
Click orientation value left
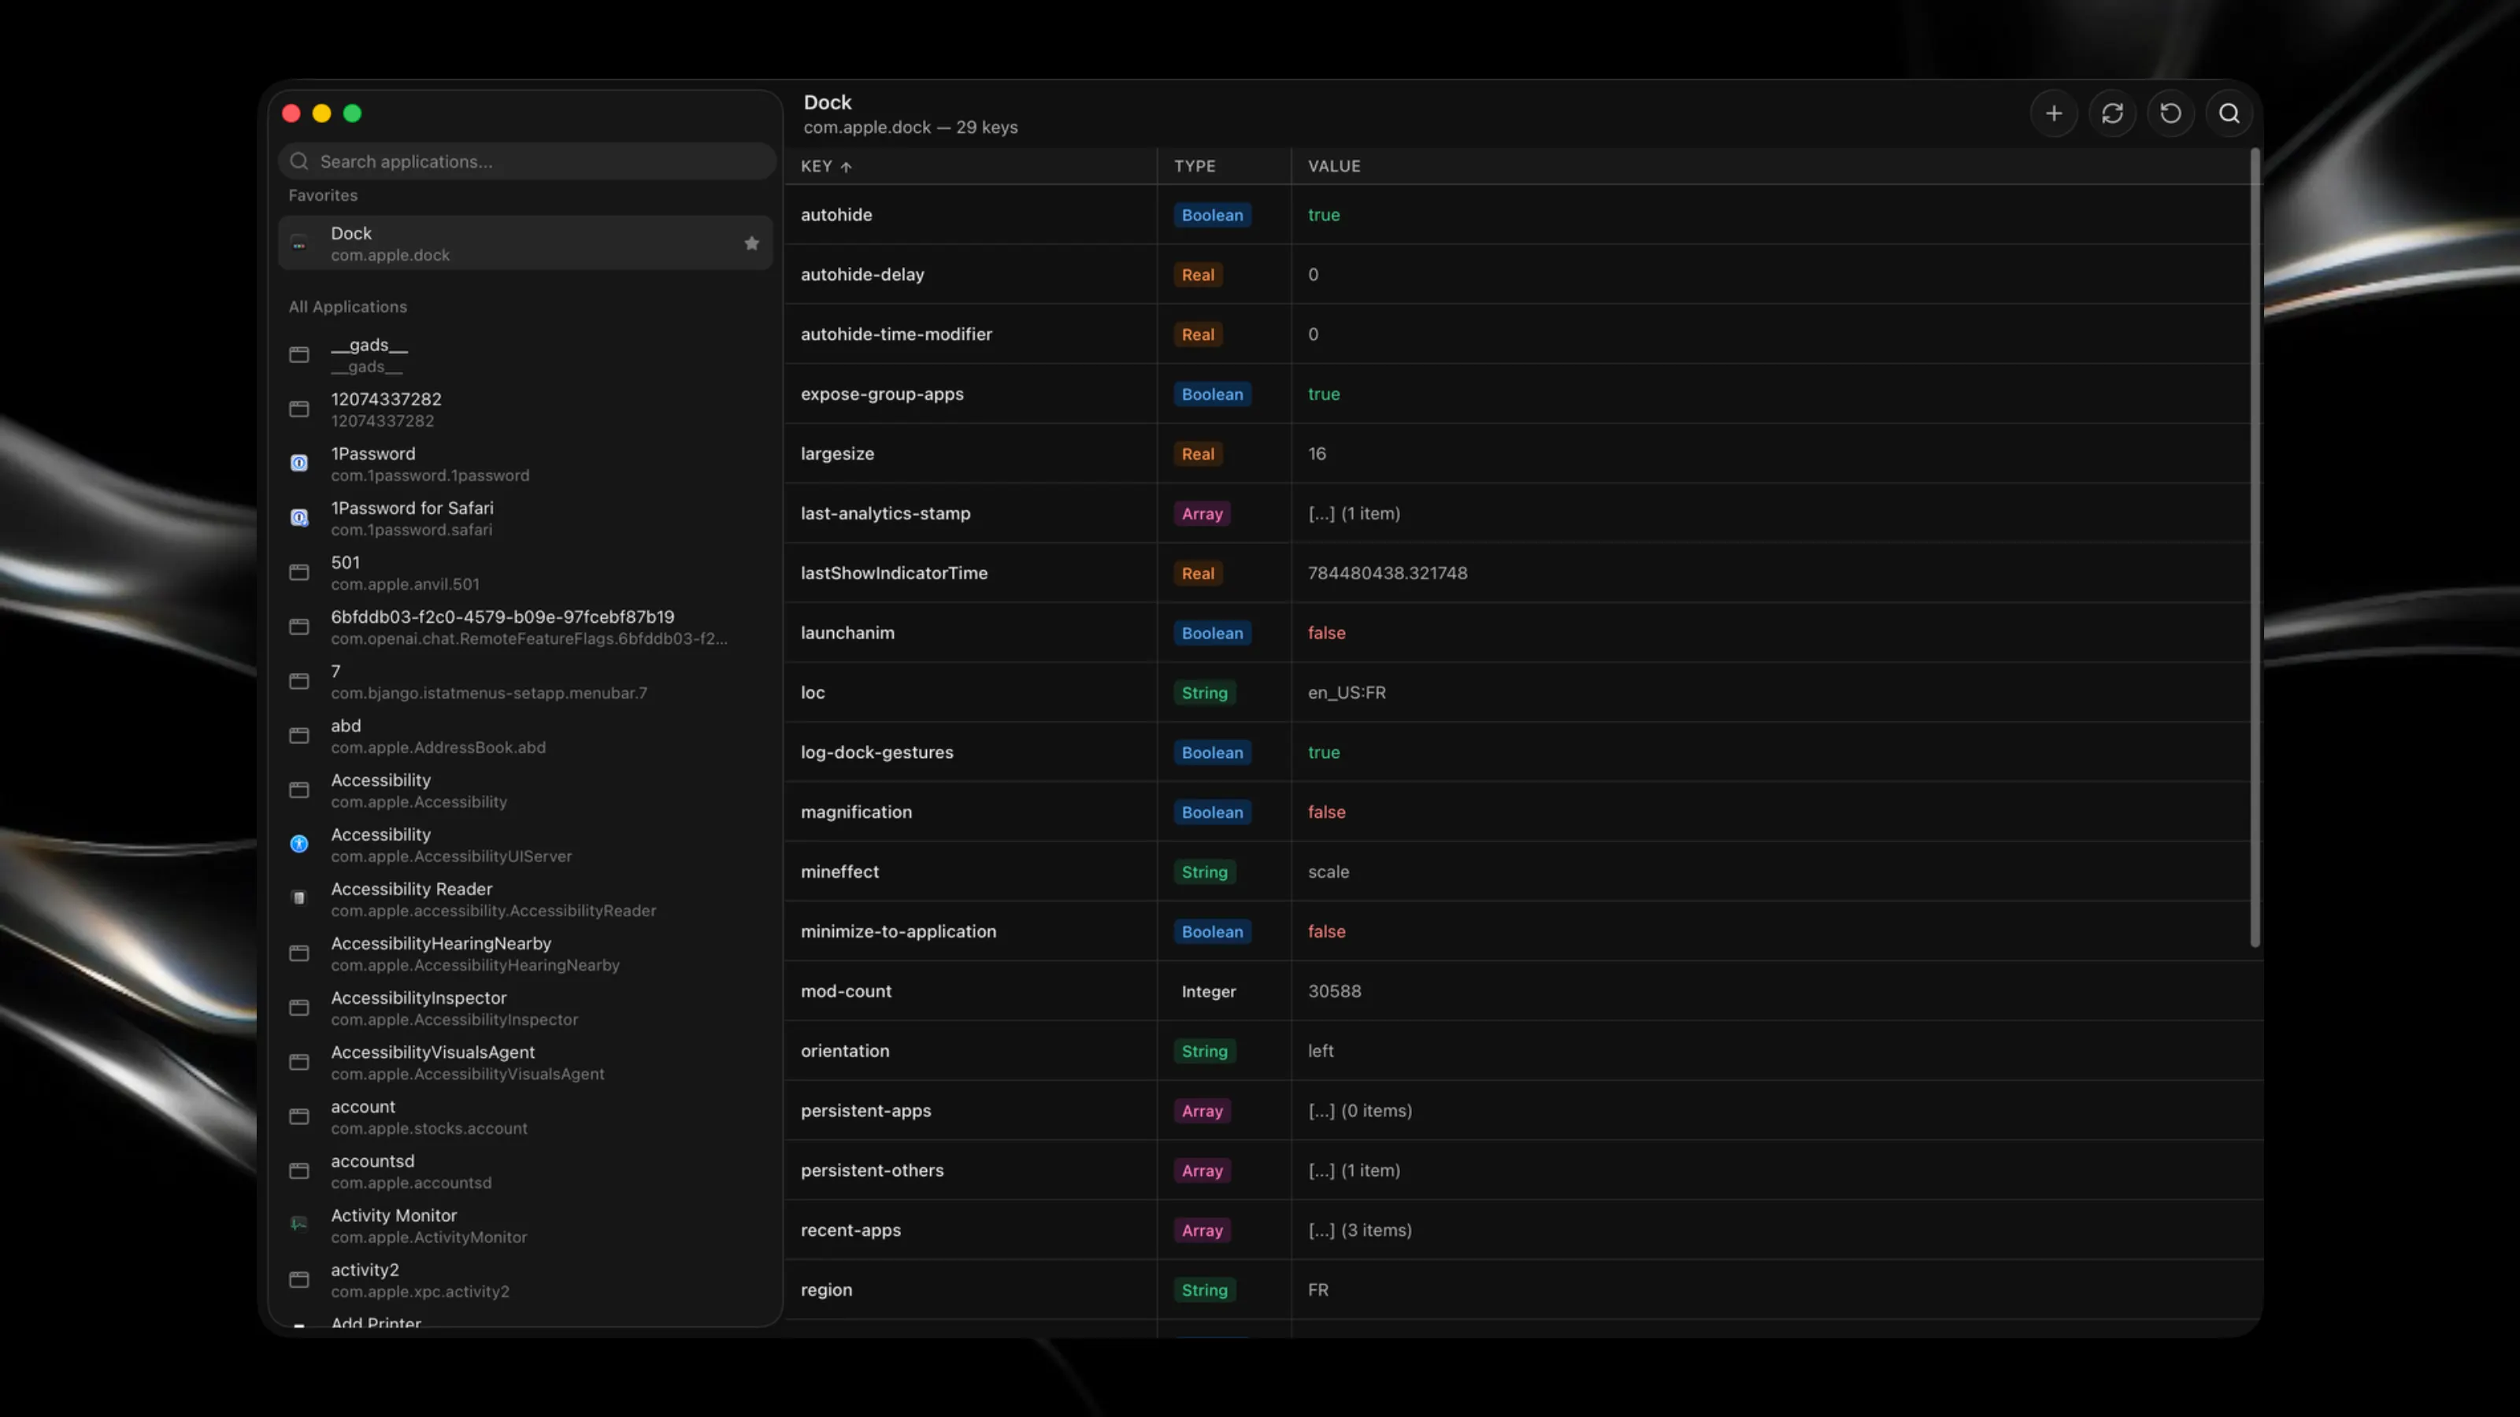coord(1321,1050)
